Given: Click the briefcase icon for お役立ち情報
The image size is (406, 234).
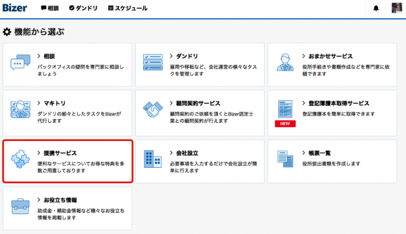Looking at the screenshot, I should point(20,206).
